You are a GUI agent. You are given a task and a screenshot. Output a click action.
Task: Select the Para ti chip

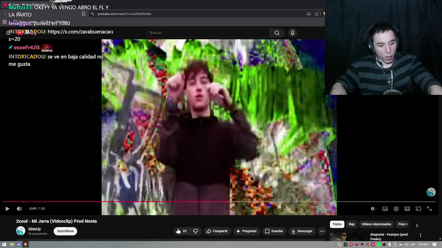tap(403, 224)
